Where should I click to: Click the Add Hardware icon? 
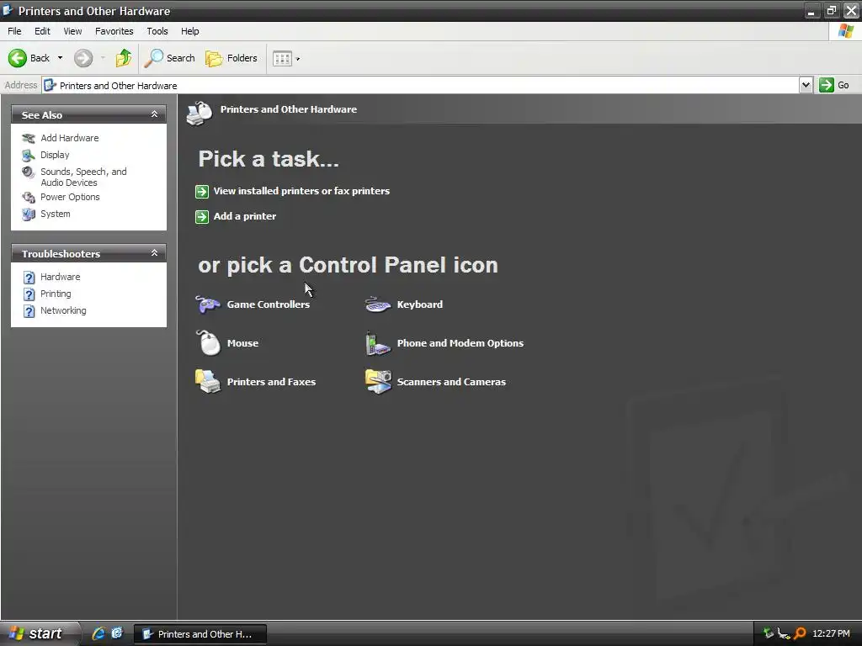coord(28,139)
